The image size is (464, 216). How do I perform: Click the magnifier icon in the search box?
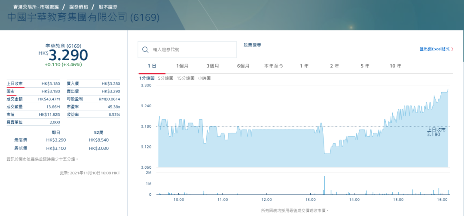click(145, 49)
